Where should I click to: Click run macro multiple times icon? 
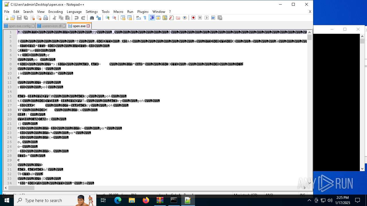click(x=213, y=18)
